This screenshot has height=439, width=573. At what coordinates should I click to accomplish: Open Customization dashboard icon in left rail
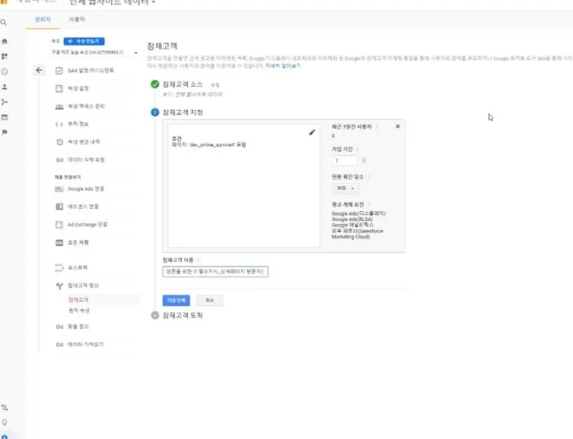(x=5, y=56)
